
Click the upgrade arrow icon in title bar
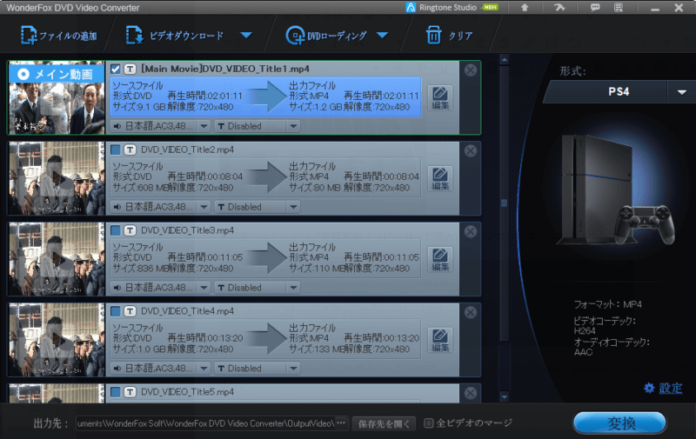click(525, 8)
